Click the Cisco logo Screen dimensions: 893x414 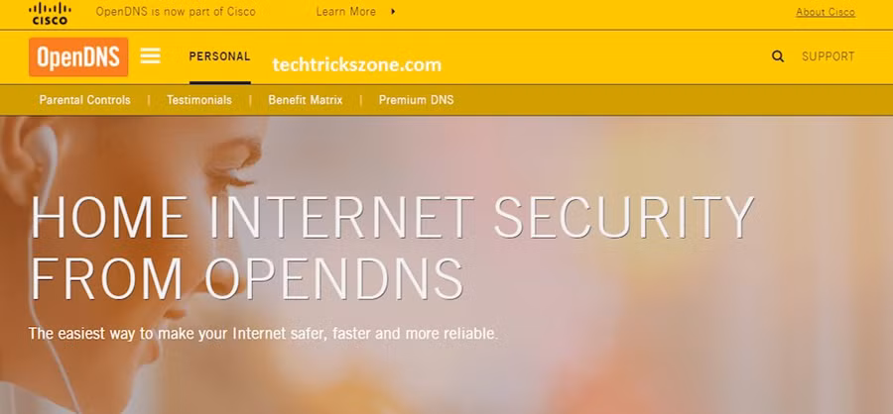click(x=51, y=13)
